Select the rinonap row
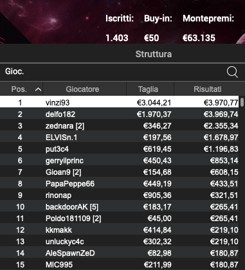 tap(120, 195)
